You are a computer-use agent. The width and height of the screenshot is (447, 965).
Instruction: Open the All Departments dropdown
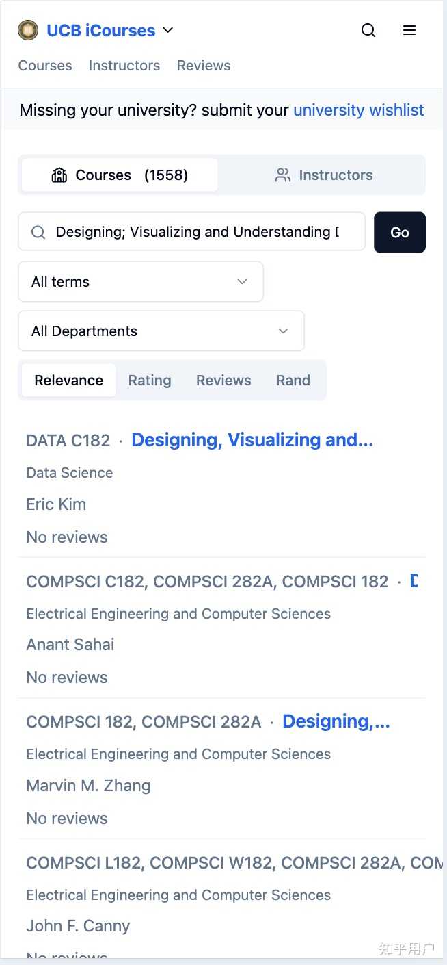click(x=161, y=331)
